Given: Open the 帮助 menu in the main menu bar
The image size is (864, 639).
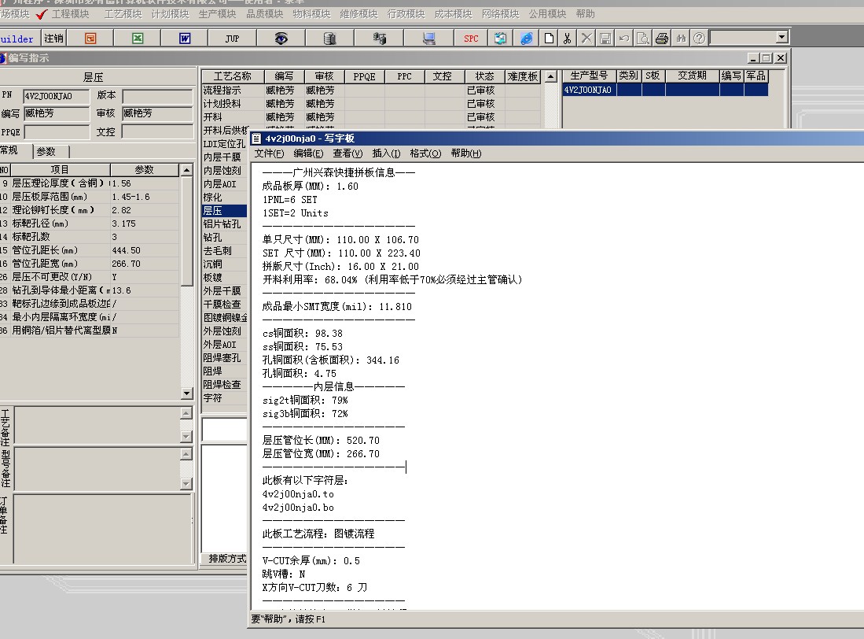Looking at the screenshot, I should [585, 14].
